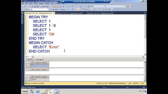Click the Cancel Executing Query icon
168x94 pixels.
pyautogui.click(x=68, y=9)
